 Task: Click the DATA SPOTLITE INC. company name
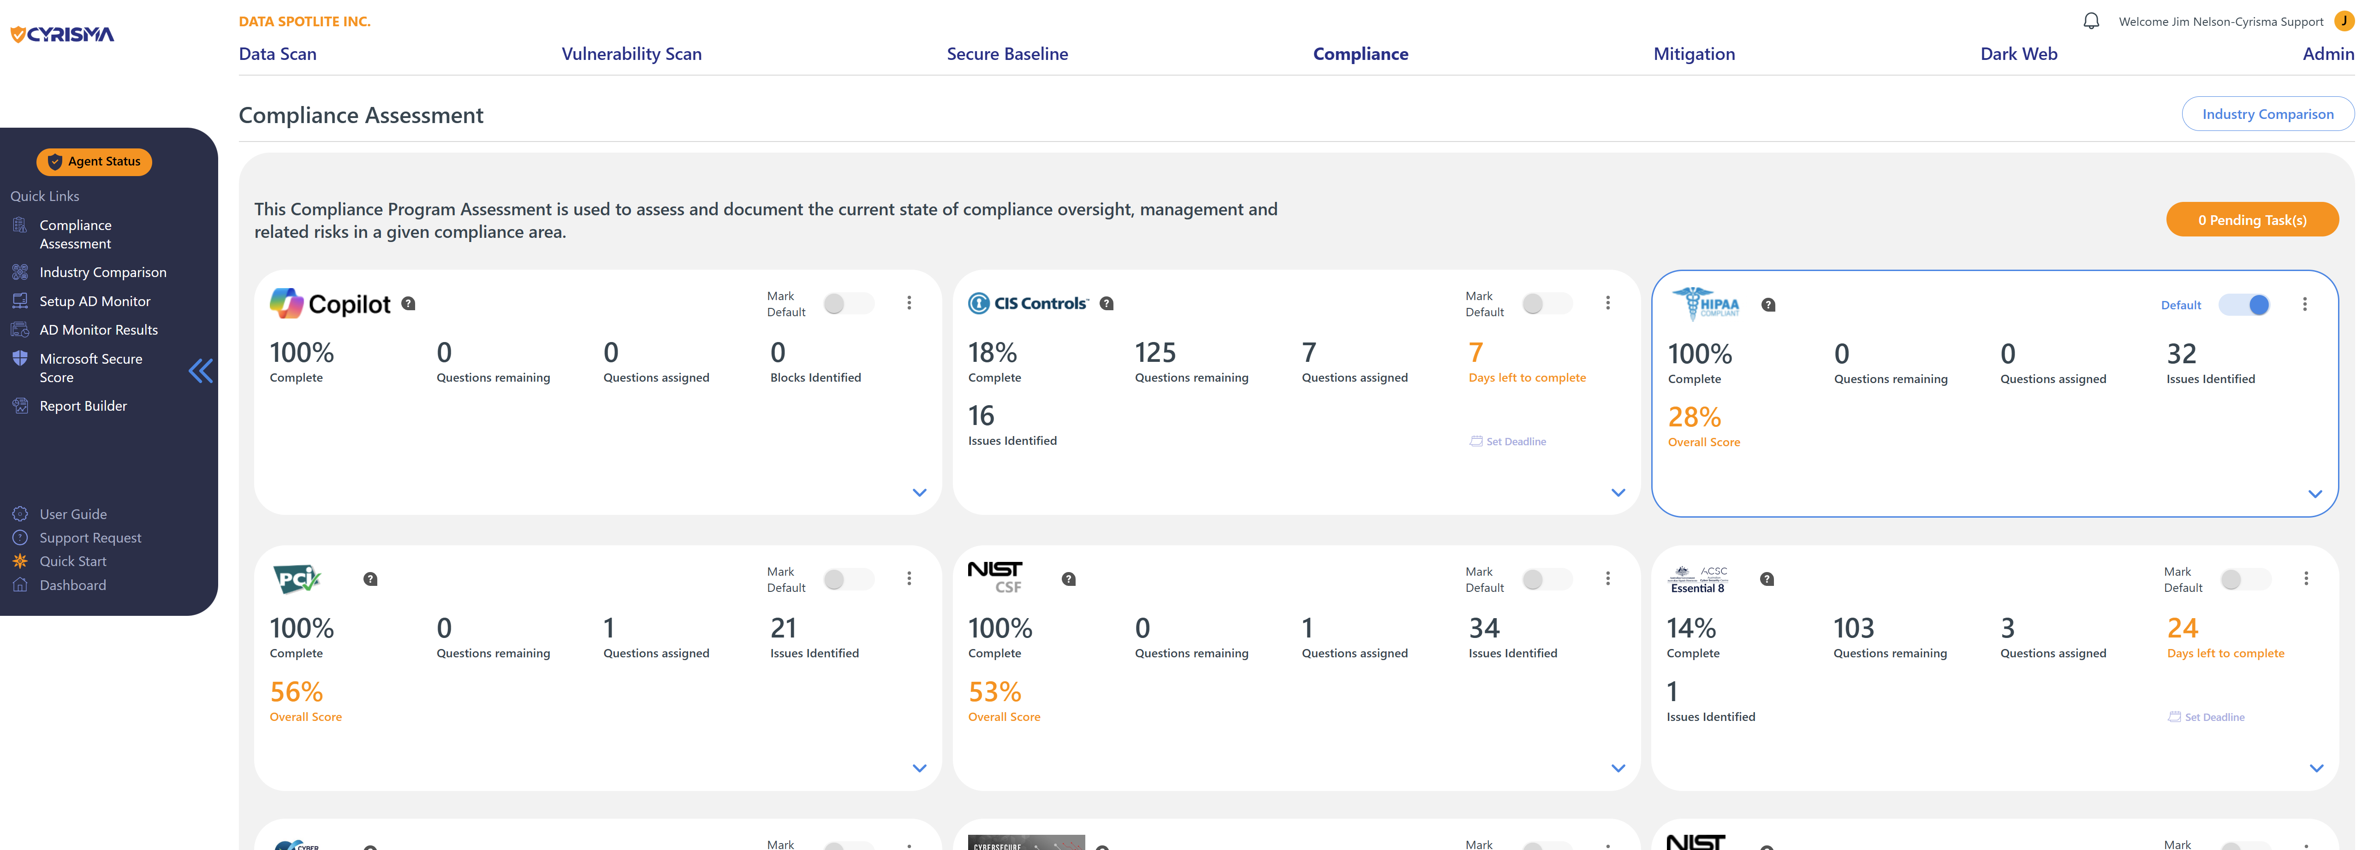click(304, 21)
